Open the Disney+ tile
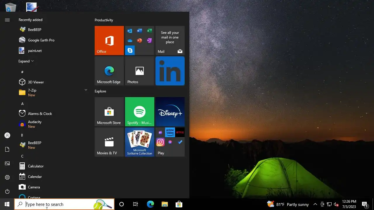Viewport: 374px width, 210px height. pyautogui.click(x=170, y=112)
